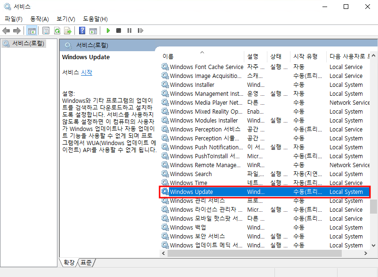Click the Back arrow in the toolbar
This screenshot has width=378, height=277.
6,31
